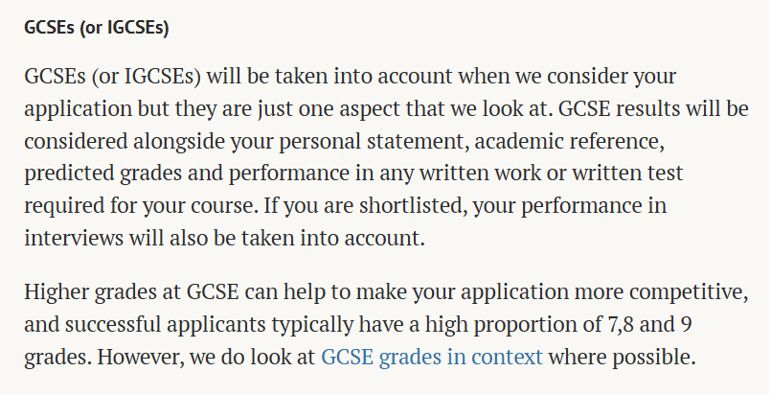Click the bold 'GCSEs (or IGCSEs)' heading
The width and height of the screenshot is (771, 395).
click(97, 27)
